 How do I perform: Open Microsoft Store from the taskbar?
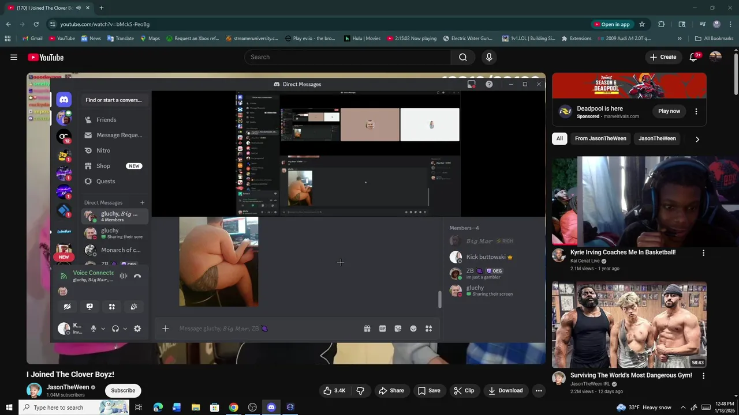click(214, 408)
